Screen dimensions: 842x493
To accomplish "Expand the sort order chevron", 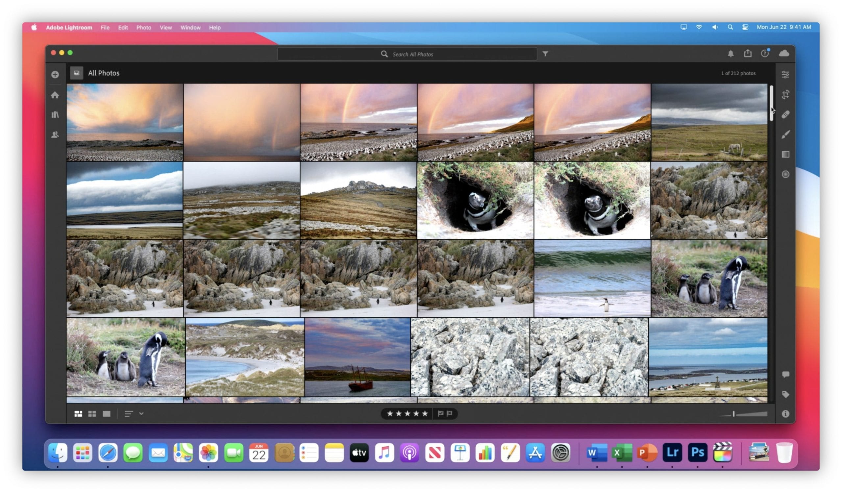I will coord(141,413).
